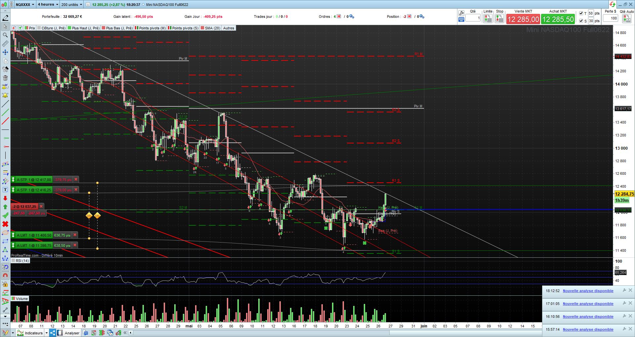Image resolution: width=635 pixels, height=337 pixels.
Task: Click the Volume indicator label
Action: tap(20, 299)
